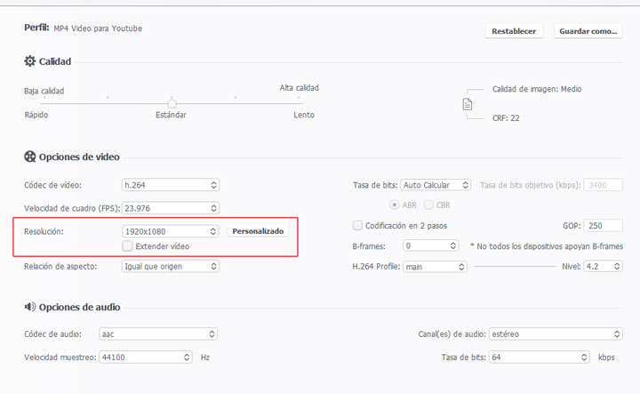The height and width of the screenshot is (394, 640).
Task: Enable Codificación en 2 pasos checkbox
Action: point(358,225)
